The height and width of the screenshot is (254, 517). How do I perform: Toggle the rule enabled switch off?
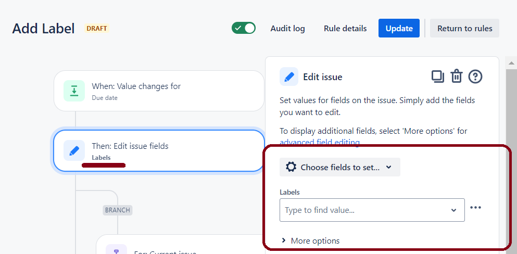click(x=244, y=28)
